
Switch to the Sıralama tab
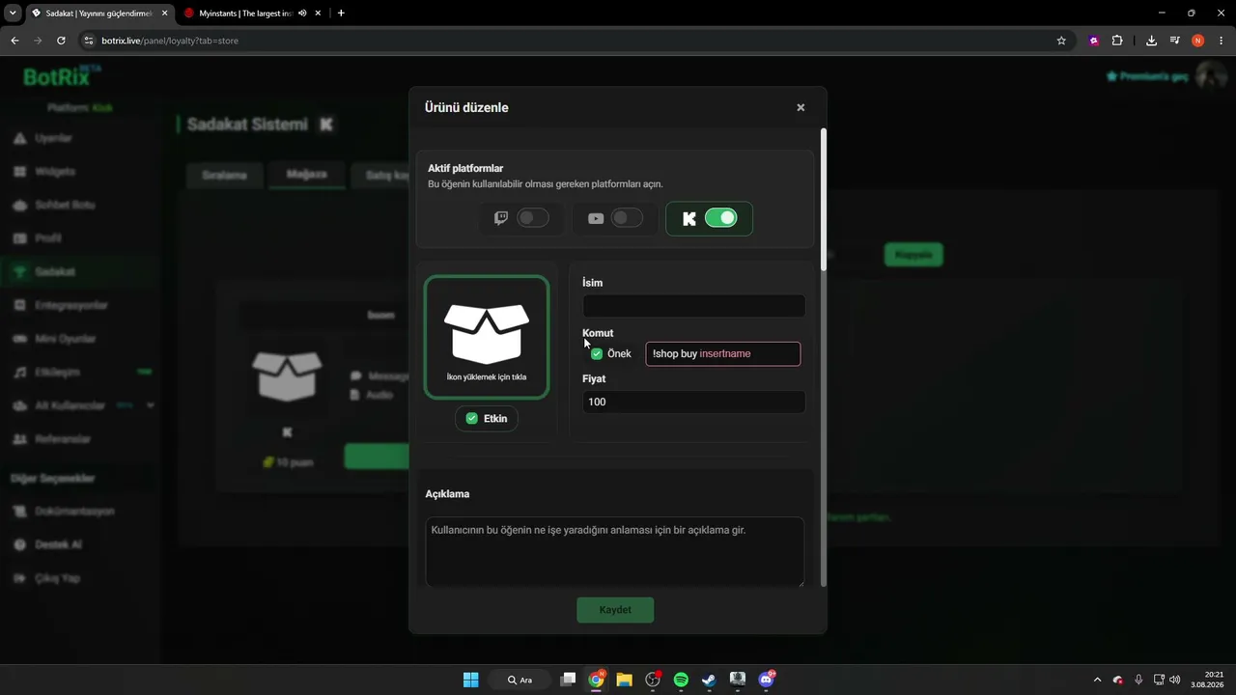pos(224,176)
